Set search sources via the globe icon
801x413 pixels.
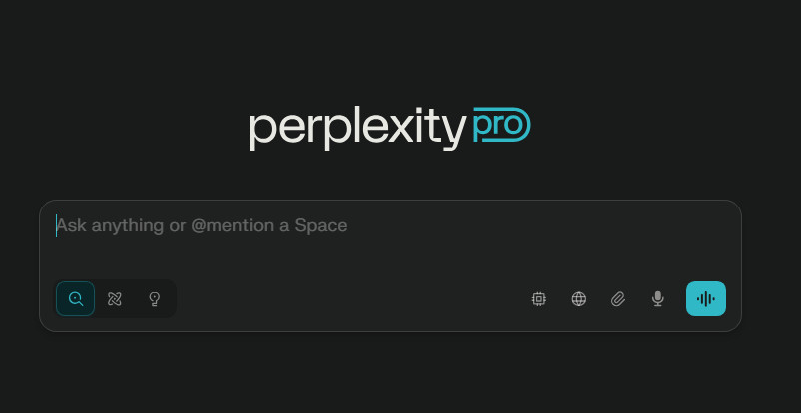tap(579, 298)
